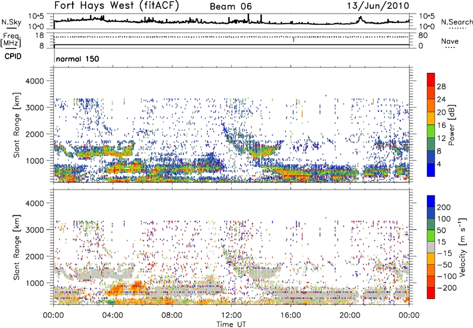Click the 'Velocity [m s-1]' color bar label
This screenshot has width=473, height=328.
coord(462,247)
